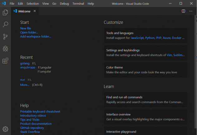This screenshot has height=135, width=197.
Task: Open the Selection menu
Action: [x=32, y=3]
